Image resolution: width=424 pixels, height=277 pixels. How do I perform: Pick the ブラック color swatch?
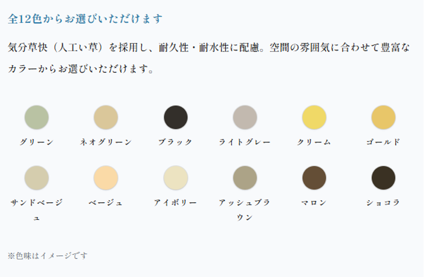(x=176, y=117)
